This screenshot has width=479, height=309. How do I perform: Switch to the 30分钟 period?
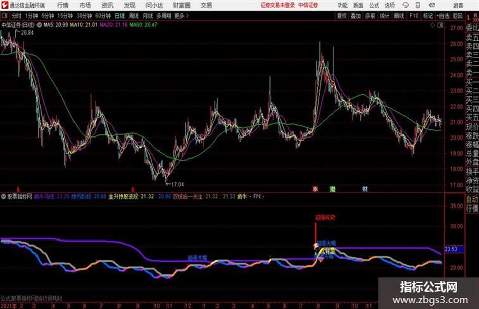point(84,16)
